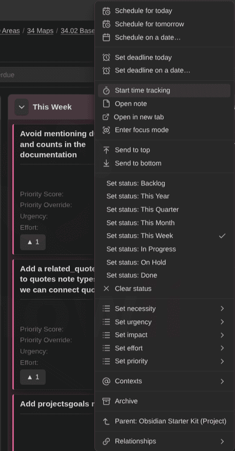
Task: Choose Start time tracking
Action: pos(164,90)
